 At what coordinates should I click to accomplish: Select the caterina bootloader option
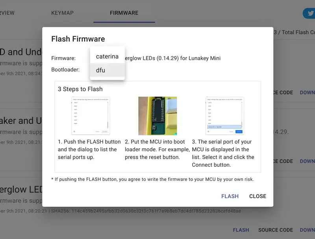[107, 56]
